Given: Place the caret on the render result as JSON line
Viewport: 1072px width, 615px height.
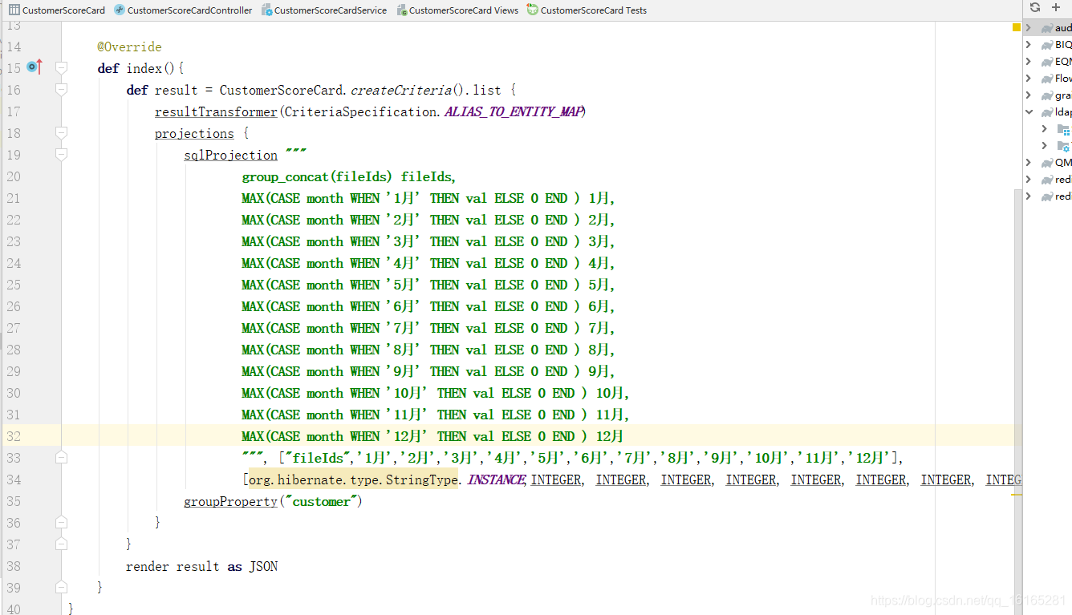Looking at the screenshot, I should pyautogui.click(x=201, y=566).
